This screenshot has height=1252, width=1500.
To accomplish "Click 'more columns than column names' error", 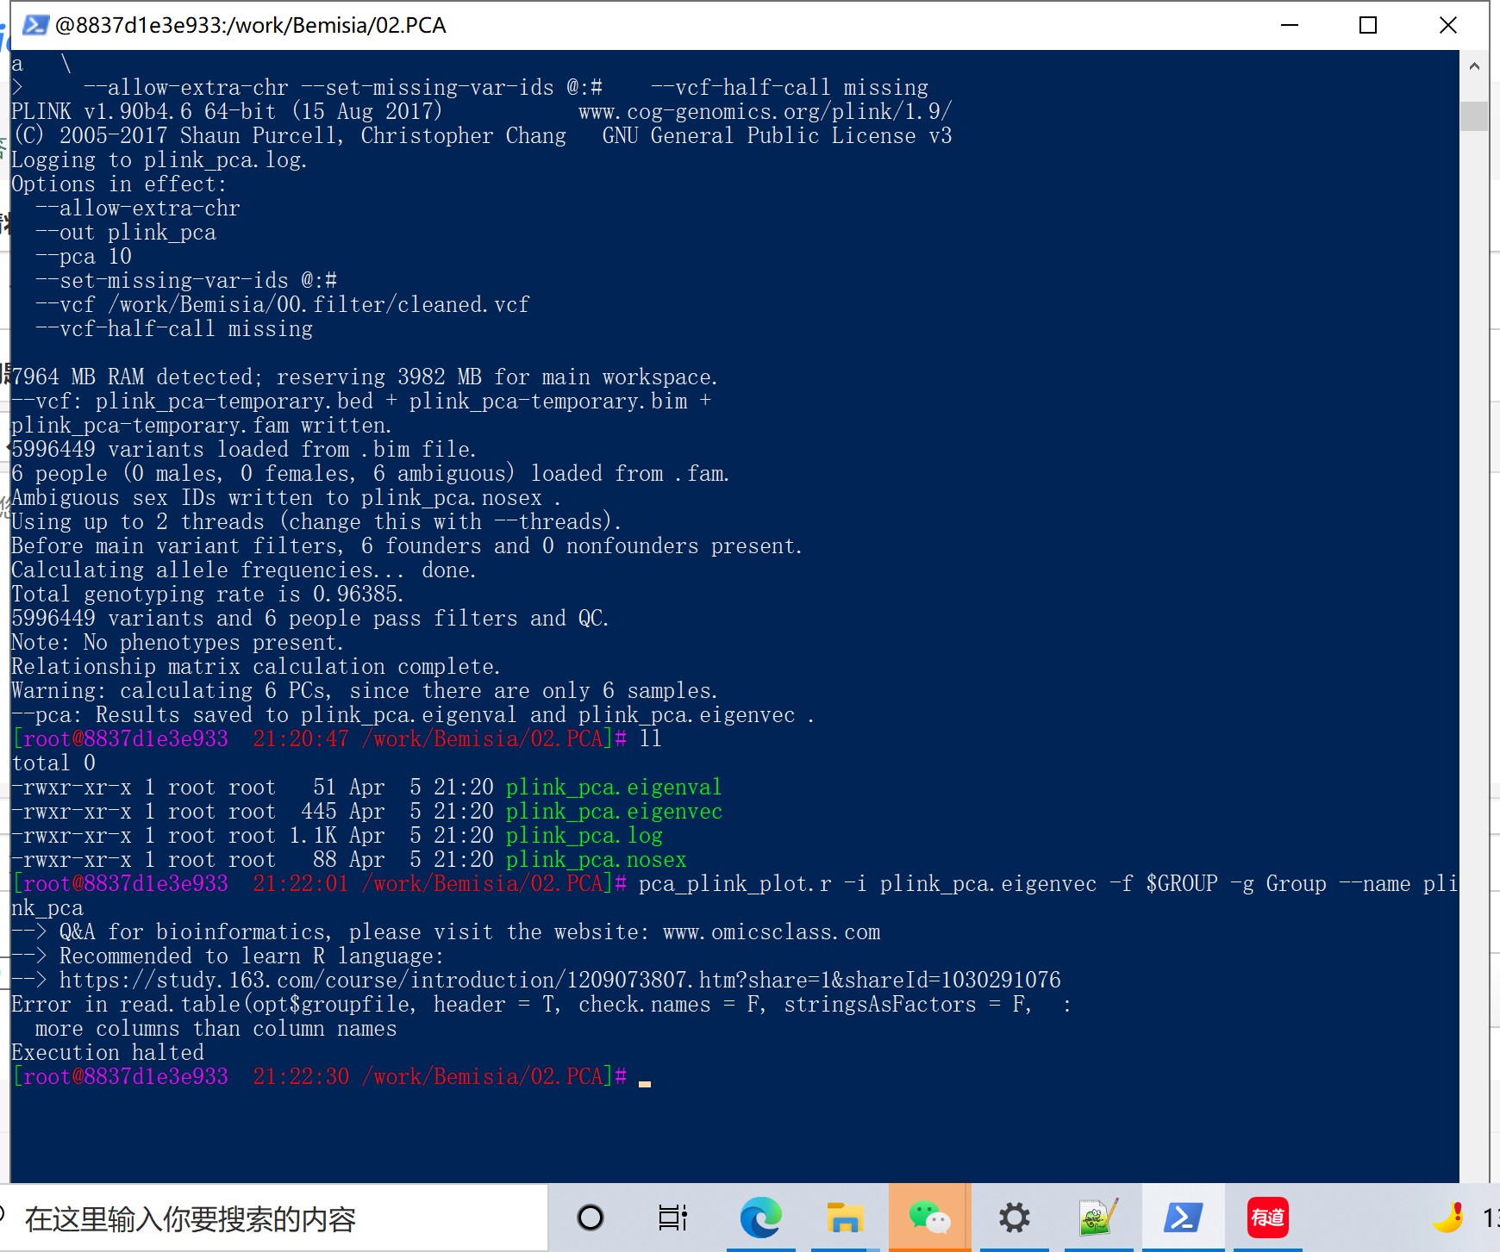I will pyautogui.click(x=216, y=1029).
